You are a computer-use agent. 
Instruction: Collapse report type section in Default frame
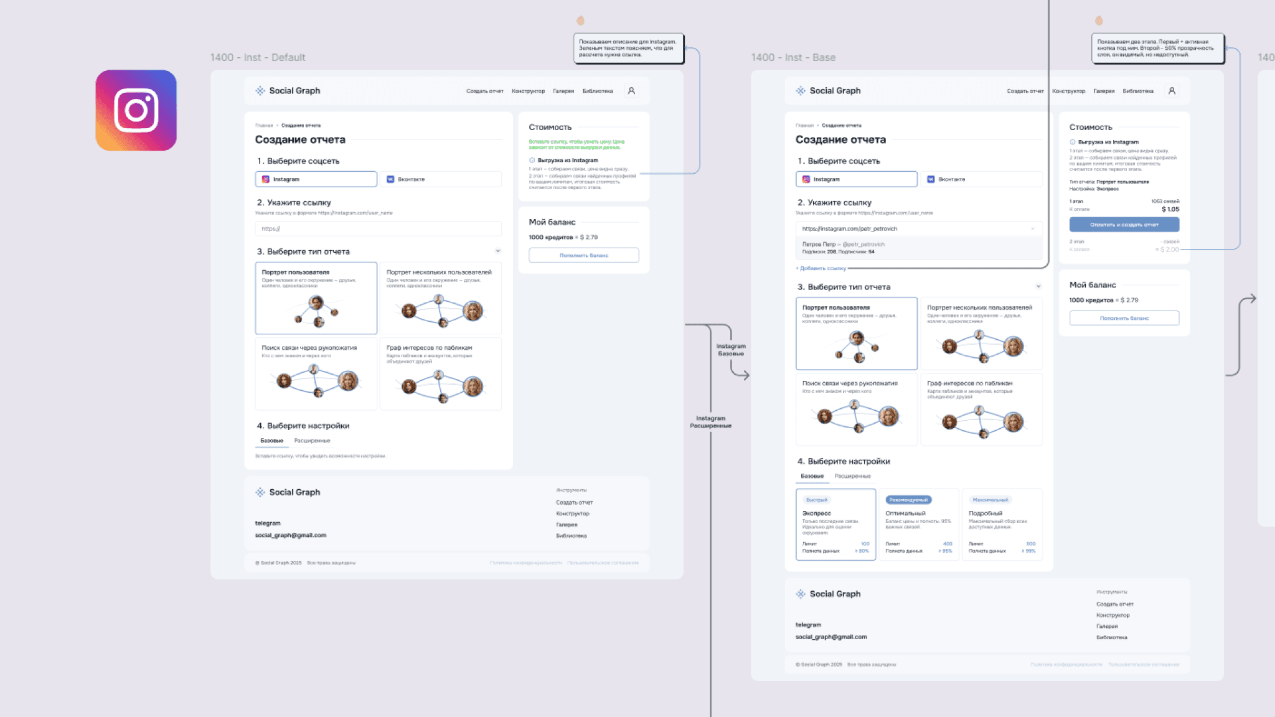pos(498,251)
